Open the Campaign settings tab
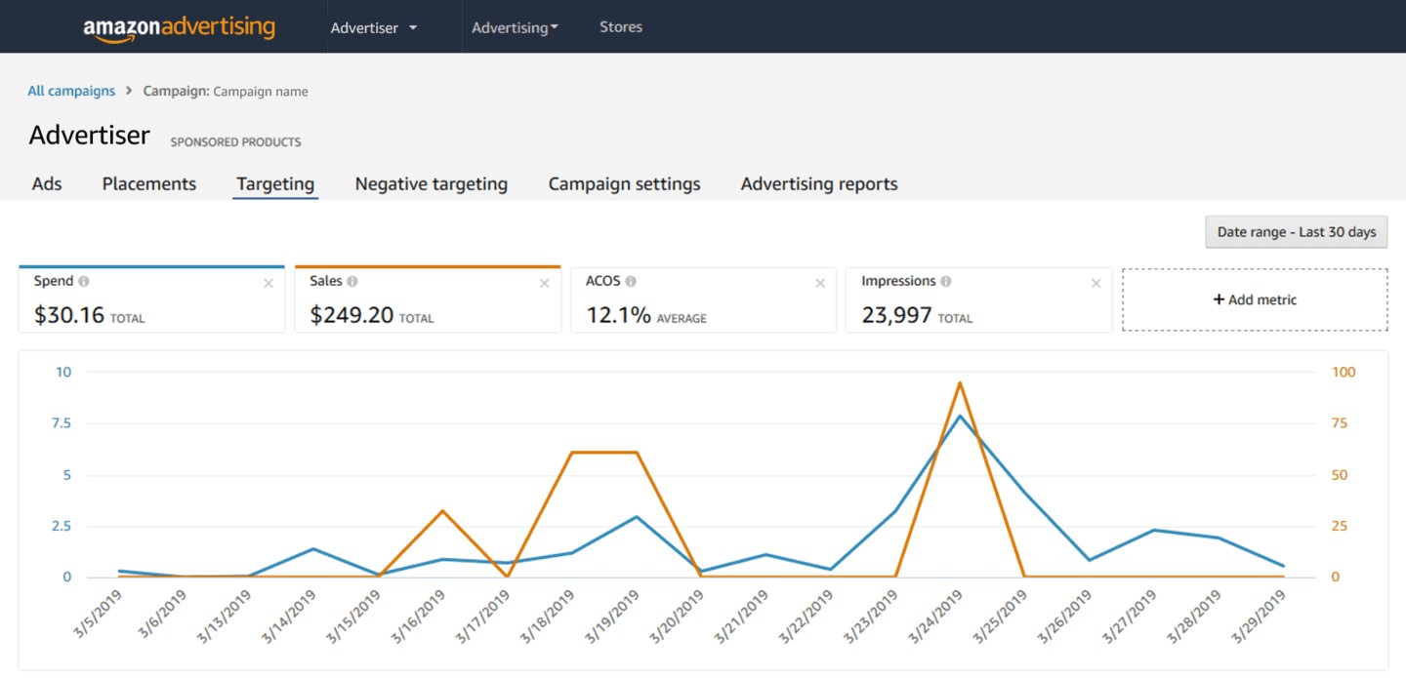This screenshot has height=678, width=1406. [625, 183]
